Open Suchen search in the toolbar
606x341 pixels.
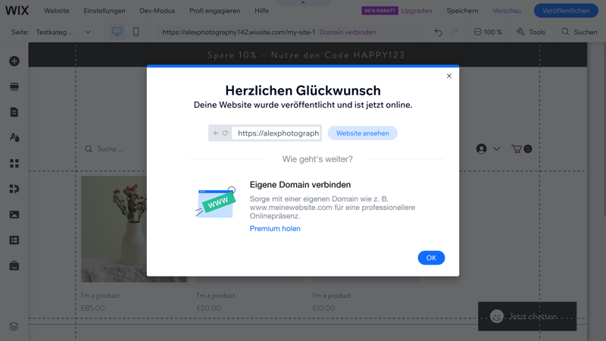point(579,32)
